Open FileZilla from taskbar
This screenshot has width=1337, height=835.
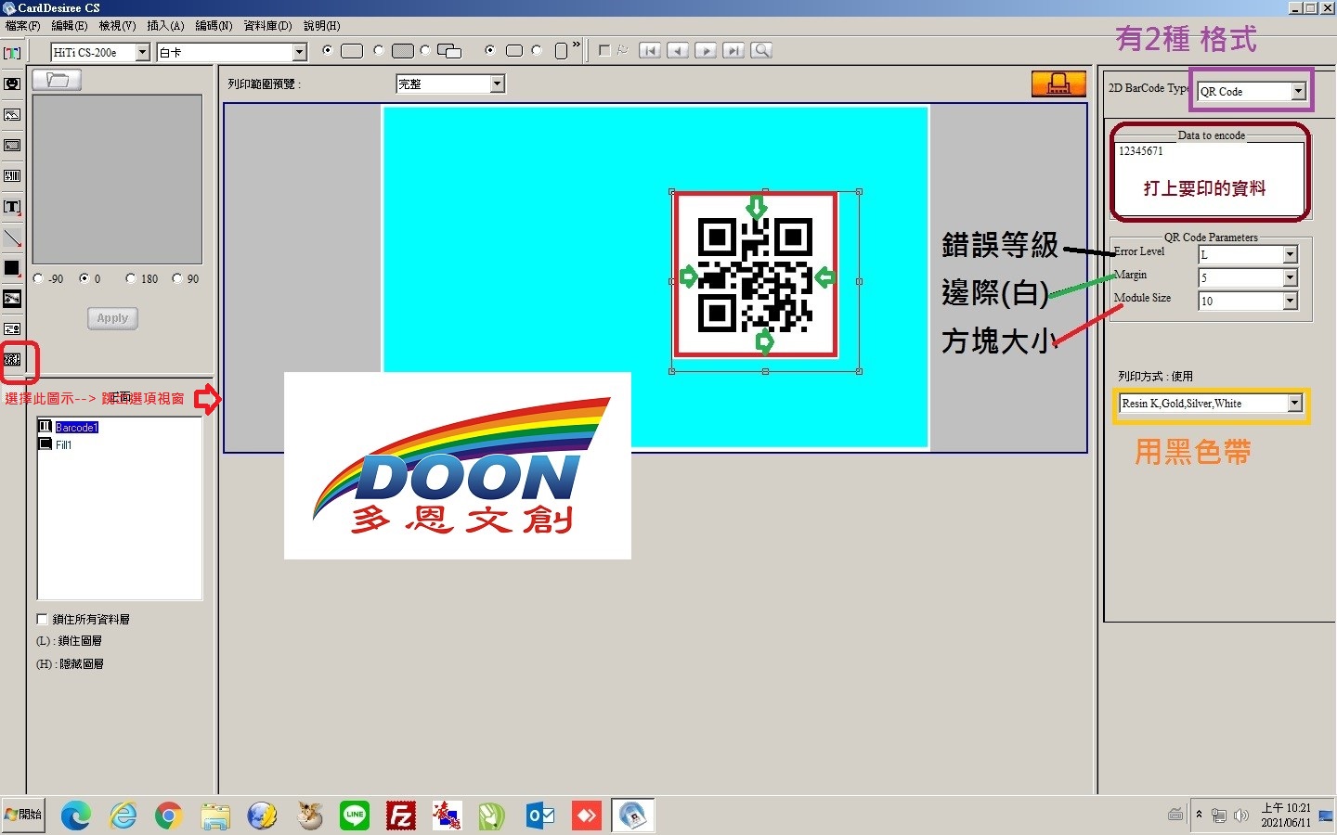click(401, 816)
